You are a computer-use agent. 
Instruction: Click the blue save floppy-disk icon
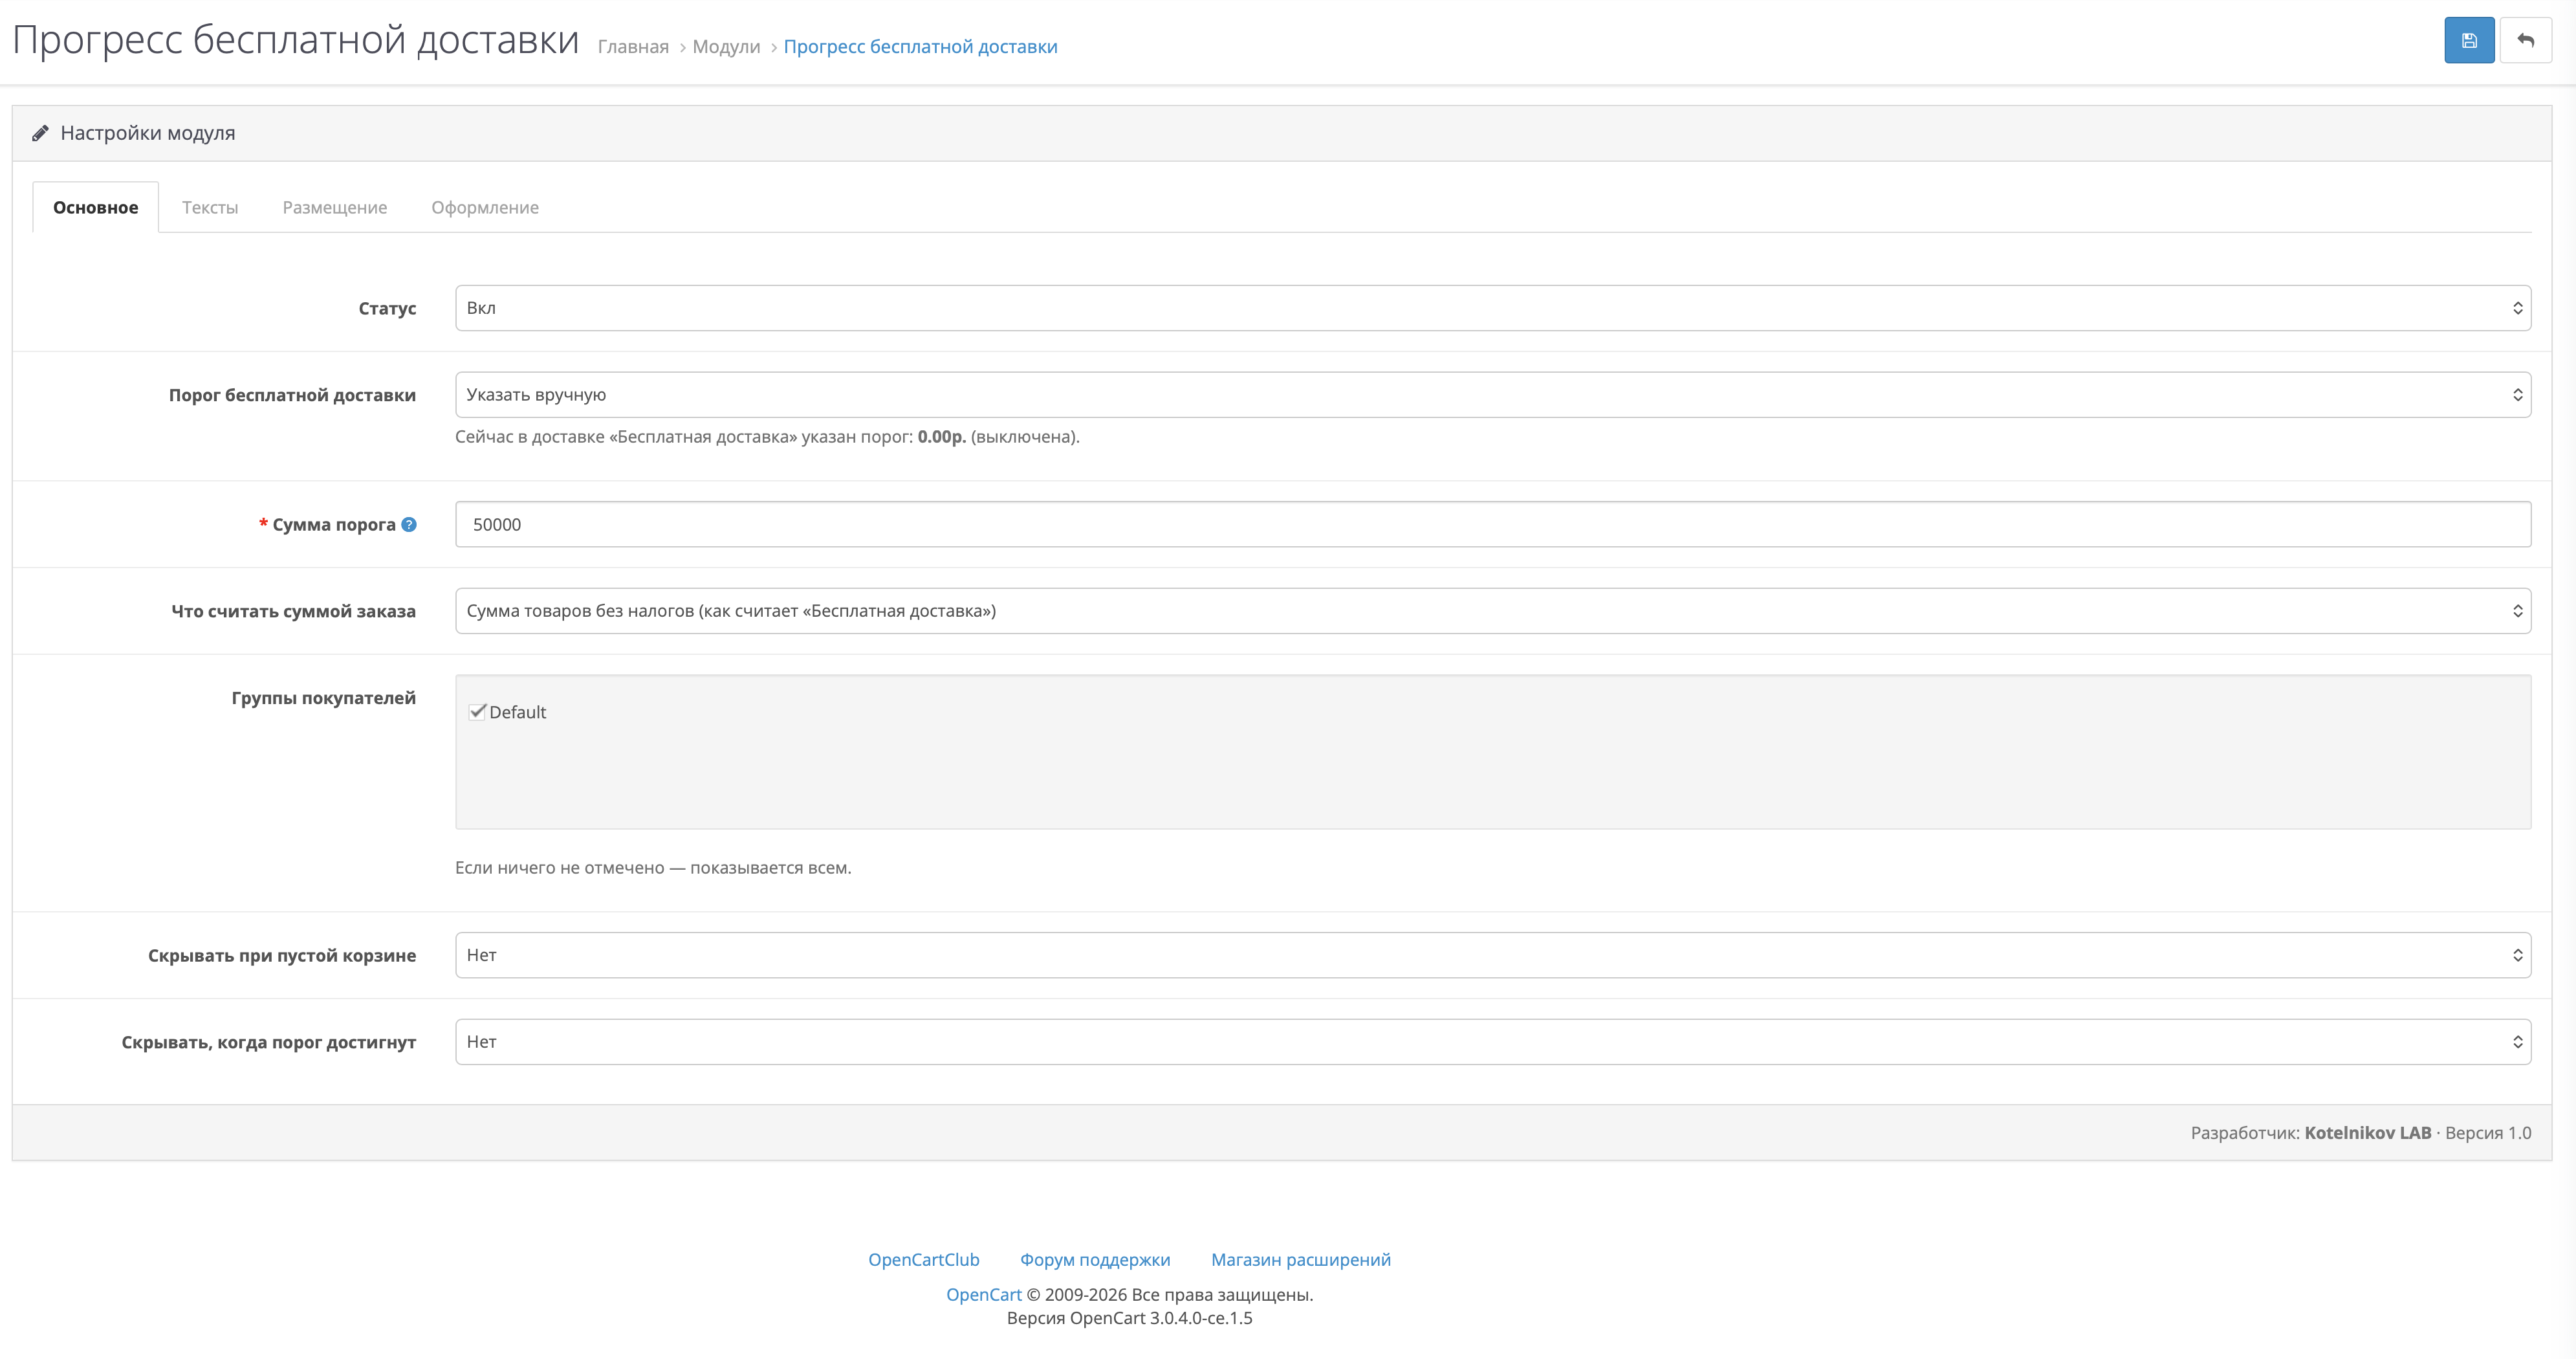[x=2469, y=41]
